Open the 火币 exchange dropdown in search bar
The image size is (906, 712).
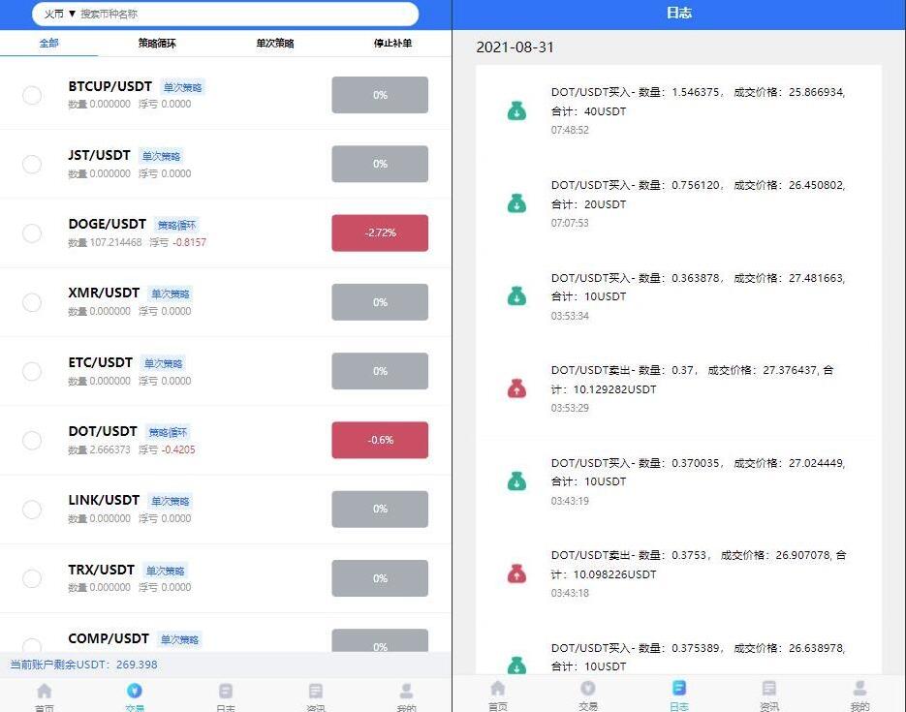60,14
